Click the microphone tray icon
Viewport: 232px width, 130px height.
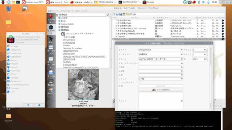208,2
